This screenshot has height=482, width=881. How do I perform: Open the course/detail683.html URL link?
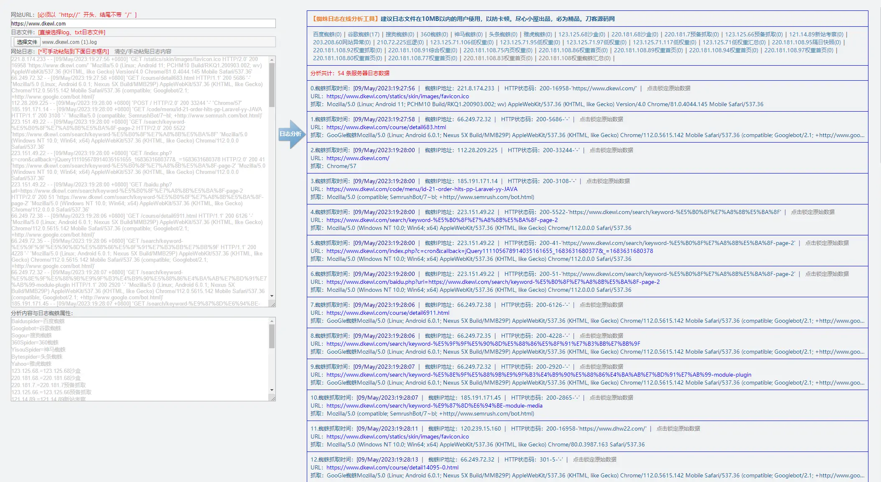pos(386,127)
